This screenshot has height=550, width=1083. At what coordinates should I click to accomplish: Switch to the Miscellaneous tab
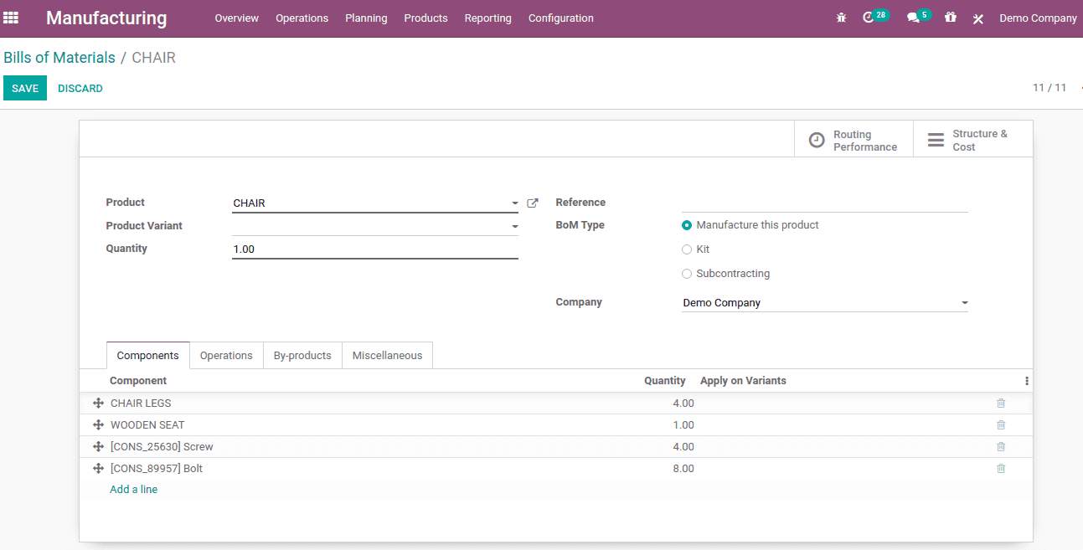(387, 356)
